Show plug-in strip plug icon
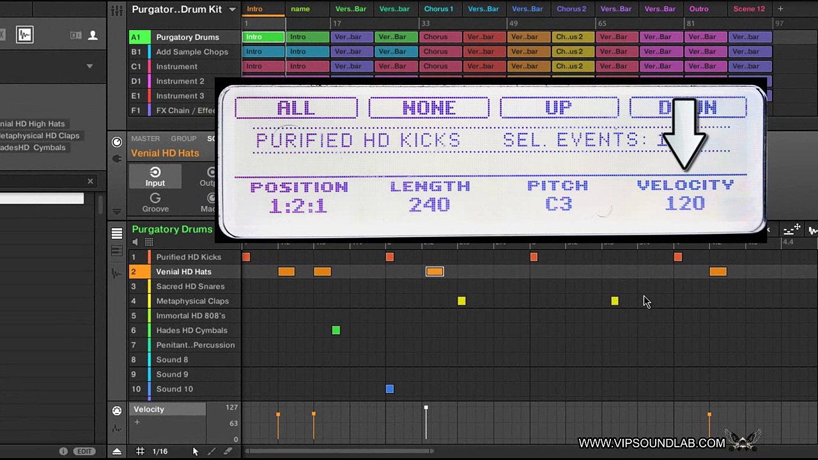Viewport: 818px width, 460px height. coord(117,158)
